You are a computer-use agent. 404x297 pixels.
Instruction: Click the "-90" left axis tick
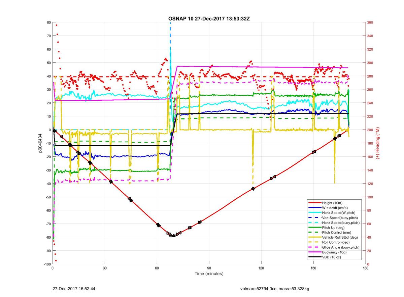pos(48,251)
